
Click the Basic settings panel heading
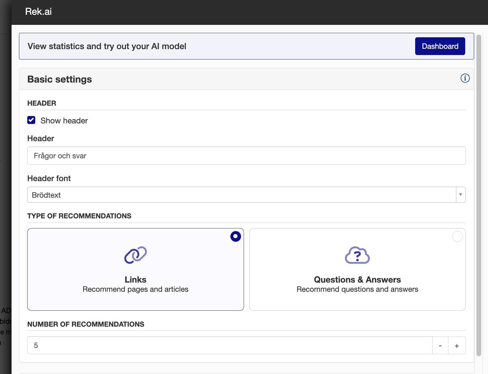(60, 79)
